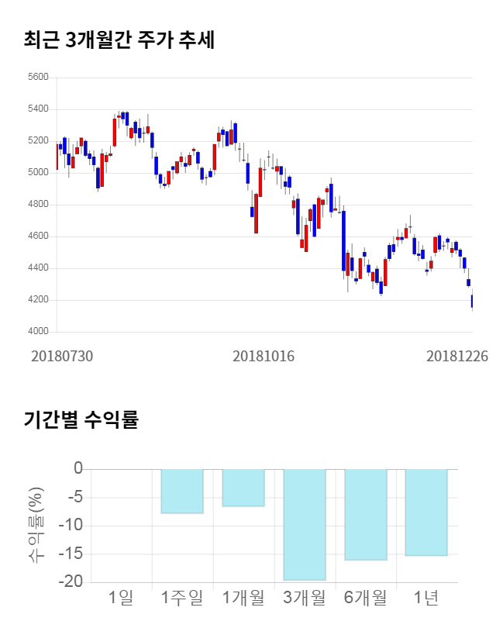
Task: Click the 4000 price axis label
Action: 38,332
